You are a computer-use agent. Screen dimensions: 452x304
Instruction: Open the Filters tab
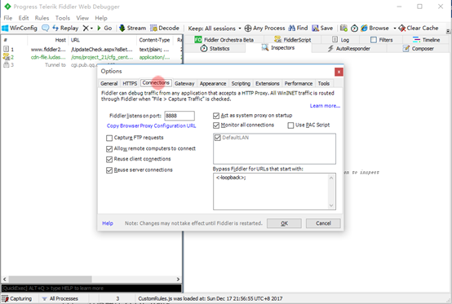tap(382, 40)
